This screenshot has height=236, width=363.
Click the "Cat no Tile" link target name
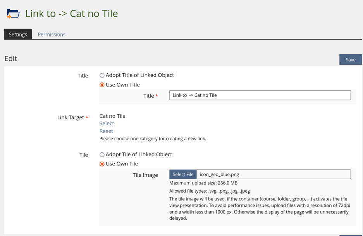pos(112,116)
